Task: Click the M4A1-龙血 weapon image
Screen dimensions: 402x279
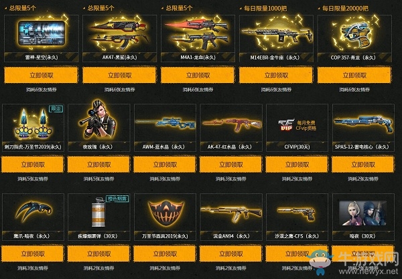Action: (x=198, y=33)
